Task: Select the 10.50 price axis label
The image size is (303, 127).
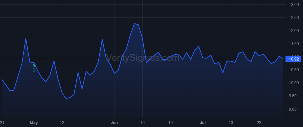Action: coord(294,70)
